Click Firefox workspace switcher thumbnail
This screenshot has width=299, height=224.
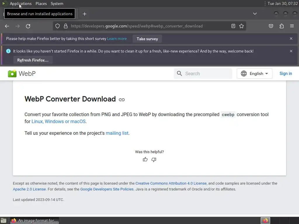pyautogui.click(x=265, y=220)
